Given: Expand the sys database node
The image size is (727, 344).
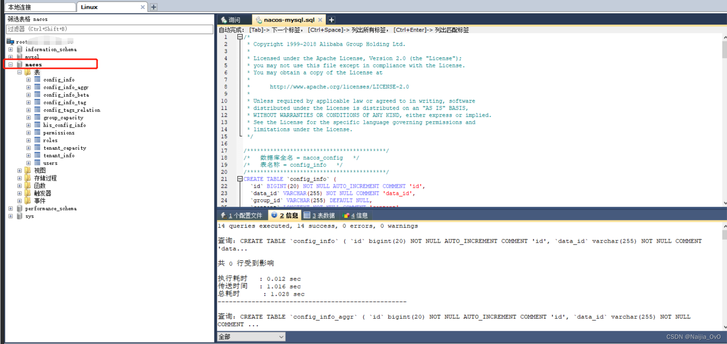Looking at the screenshot, I should (11, 216).
